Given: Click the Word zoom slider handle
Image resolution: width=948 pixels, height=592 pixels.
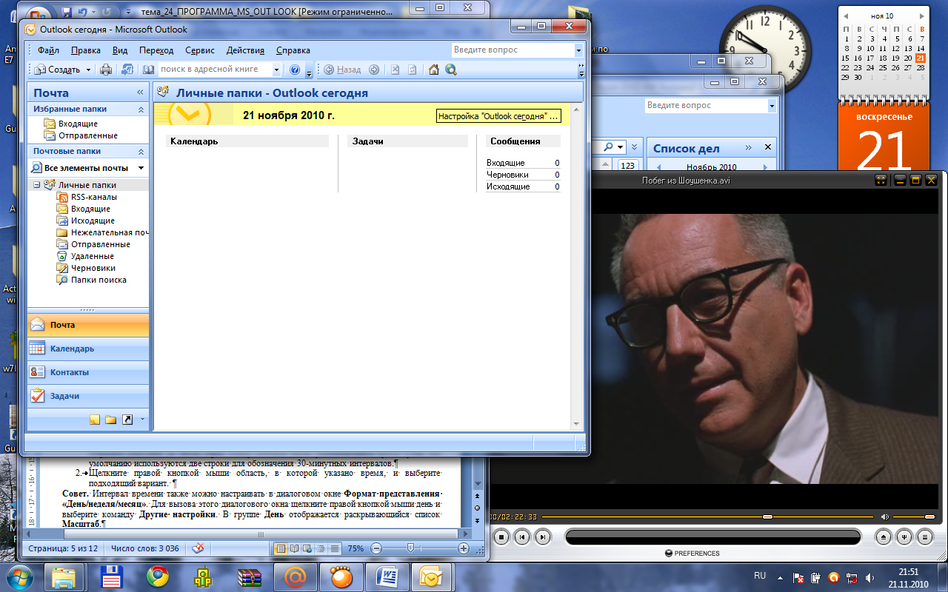Looking at the screenshot, I should pos(410,548).
